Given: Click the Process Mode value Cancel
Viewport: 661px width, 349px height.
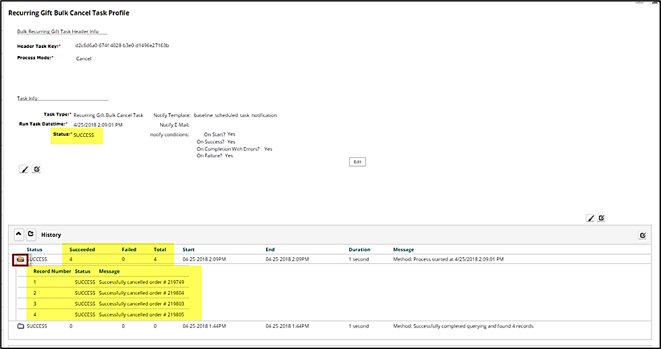Looking at the screenshot, I should point(84,59).
